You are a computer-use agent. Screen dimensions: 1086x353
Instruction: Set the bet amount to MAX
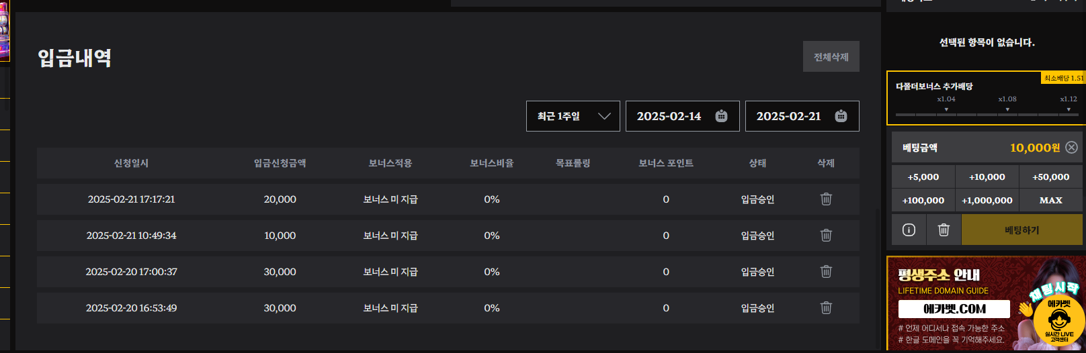click(1050, 201)
